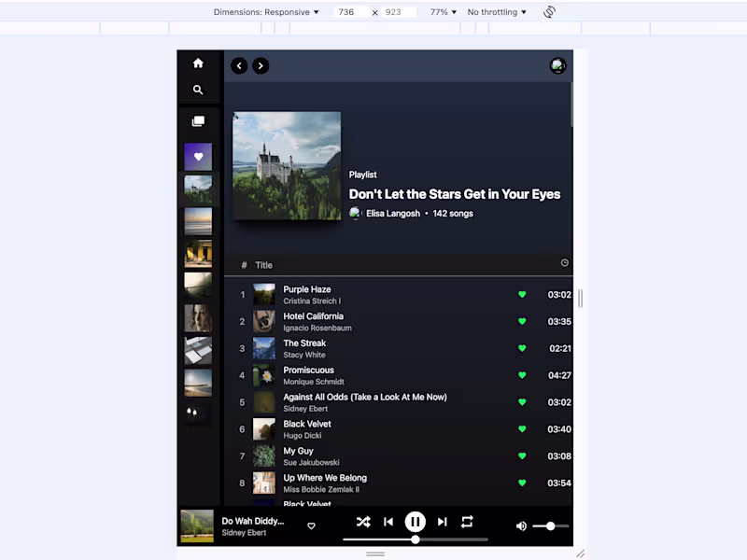Open the sunset sea playlist thumbnail
747x560 pixels.
[198, 221]
